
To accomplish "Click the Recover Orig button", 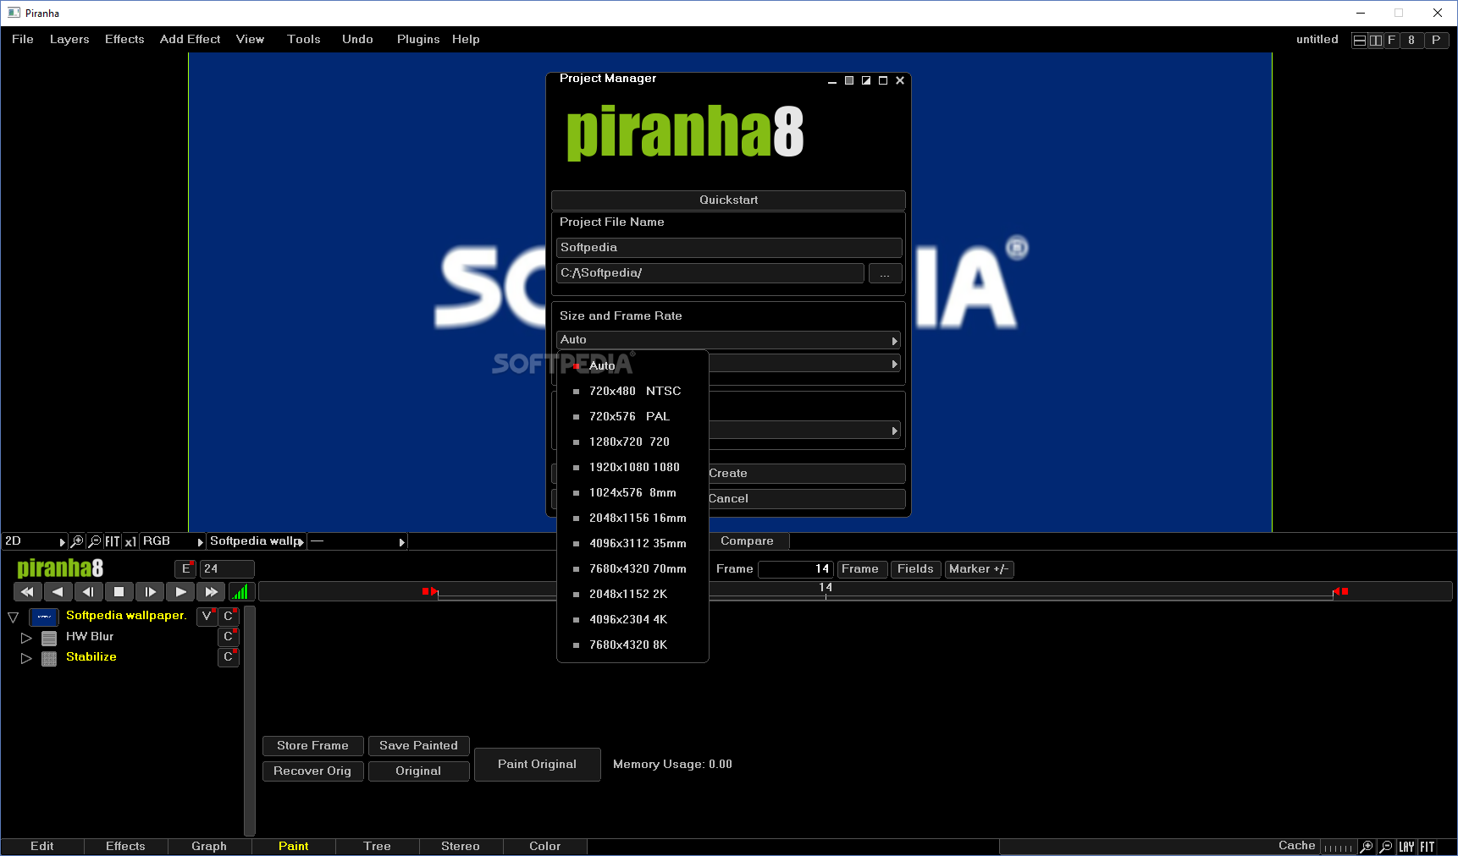I will [x=313, y=771].
